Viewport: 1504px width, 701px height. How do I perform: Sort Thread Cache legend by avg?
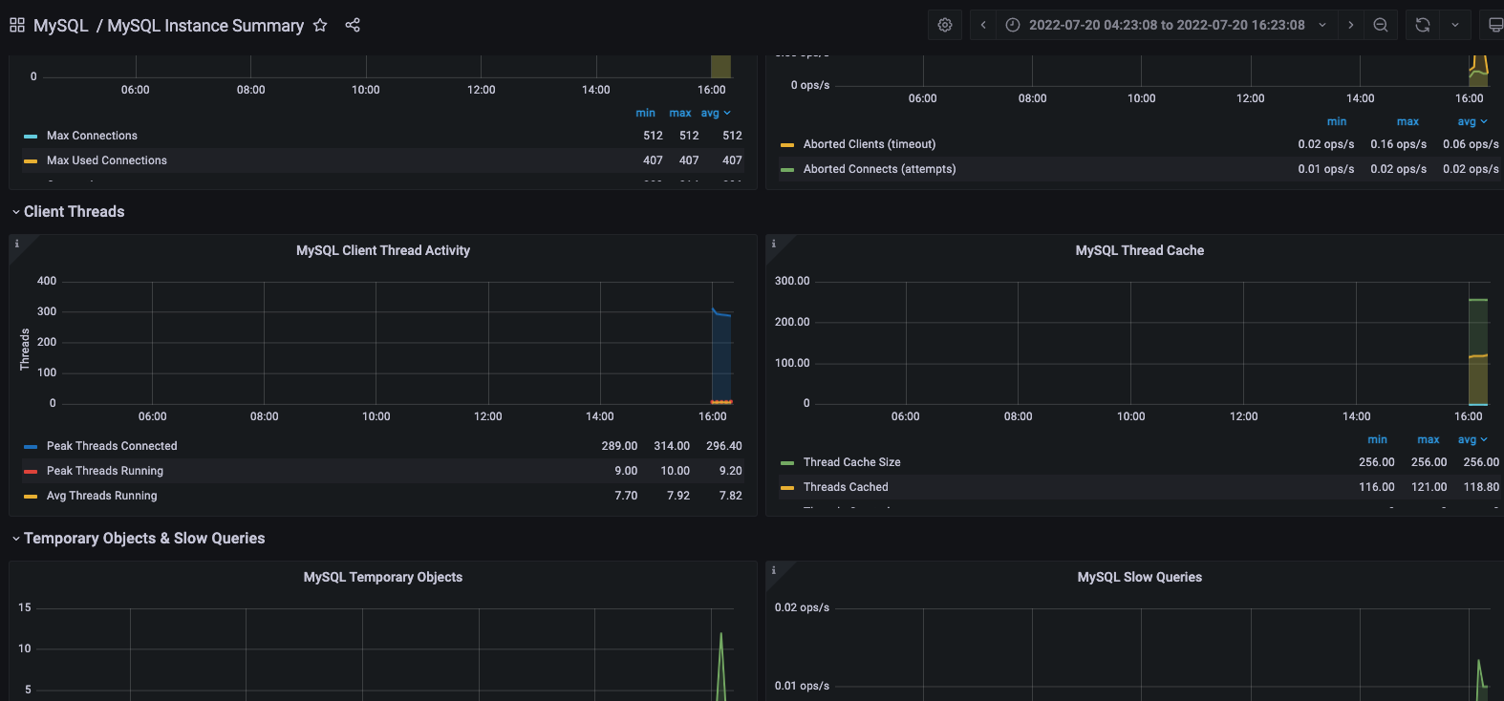click(x=1472, y=439)
